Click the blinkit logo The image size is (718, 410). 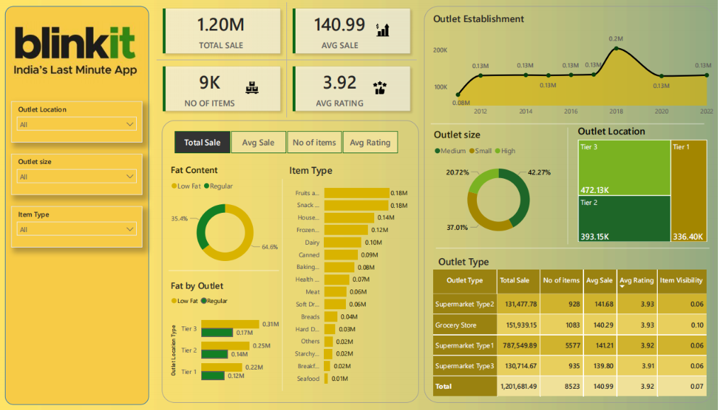point(74,43)
